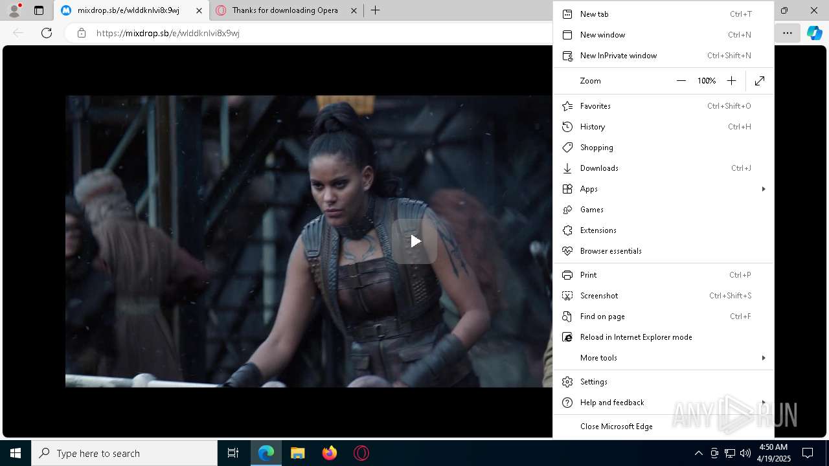Open the network tray icon
Viewport: 829px width, 466px height.
point(730,453)
